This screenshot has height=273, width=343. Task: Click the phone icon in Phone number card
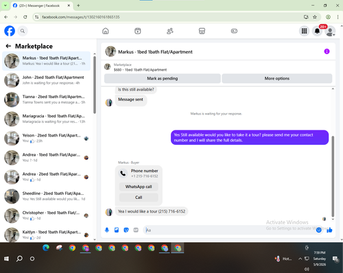coord(123,174)
